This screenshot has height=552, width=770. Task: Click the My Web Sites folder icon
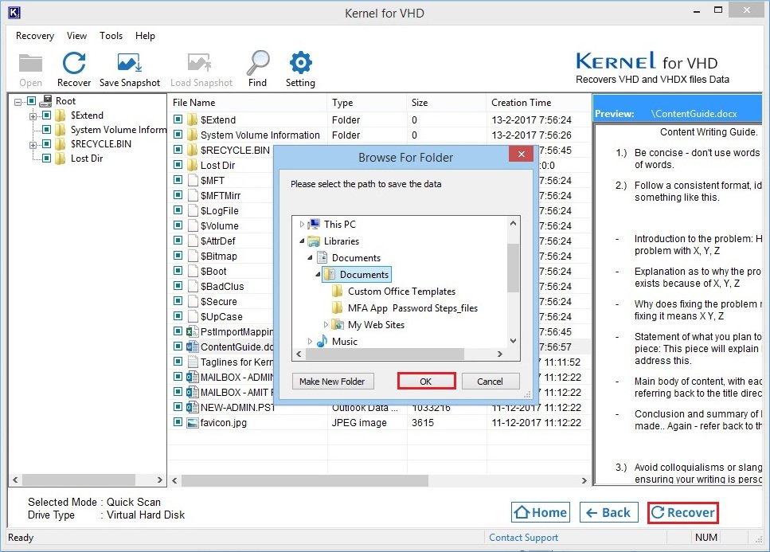[338, 325]
